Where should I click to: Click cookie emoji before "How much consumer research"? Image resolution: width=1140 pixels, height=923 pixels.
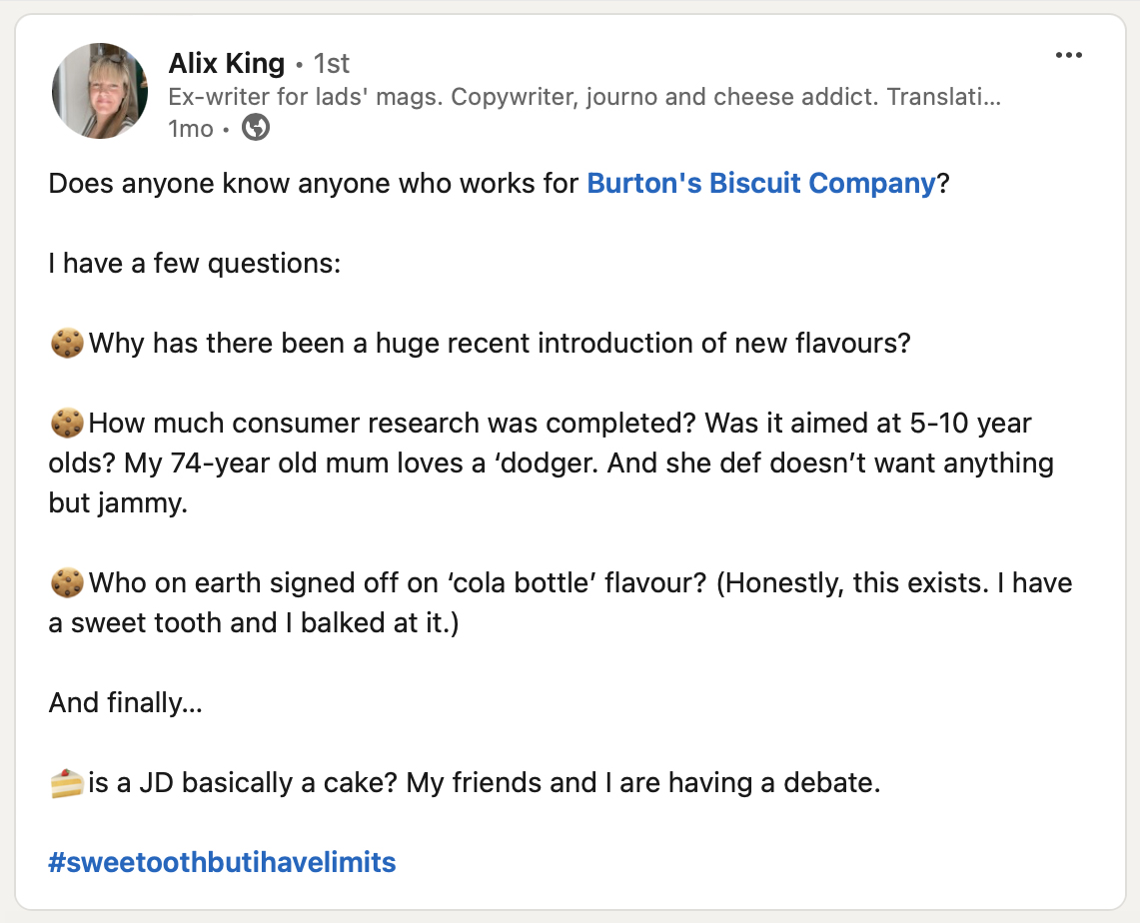tap(66, 424)
